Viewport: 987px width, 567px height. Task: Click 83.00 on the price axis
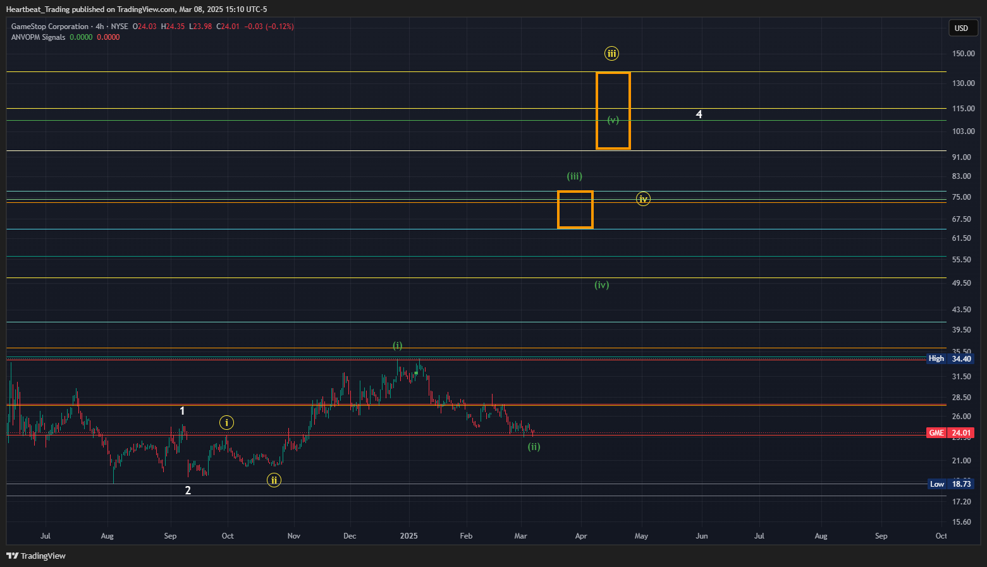[x=962, y=176]
